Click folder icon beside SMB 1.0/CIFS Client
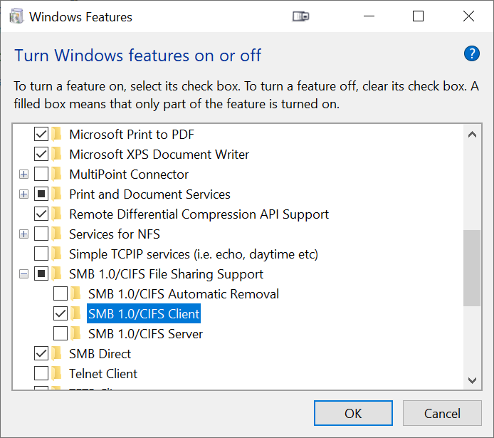 click(75, 313)
